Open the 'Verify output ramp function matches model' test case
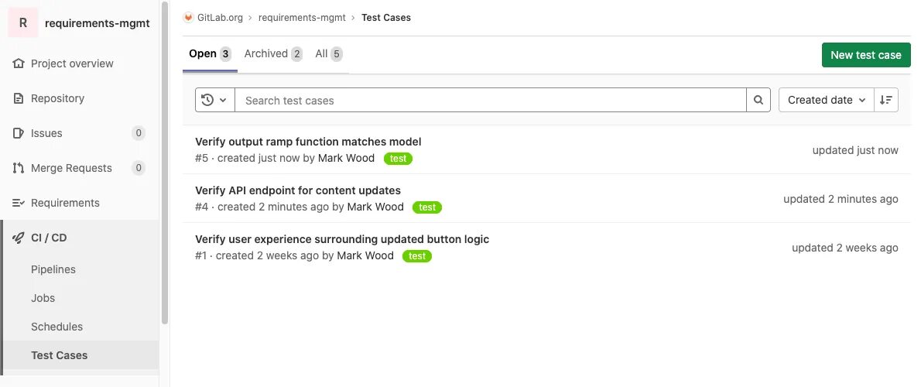This screenshot has width=921, height=387. pos(308,142)
